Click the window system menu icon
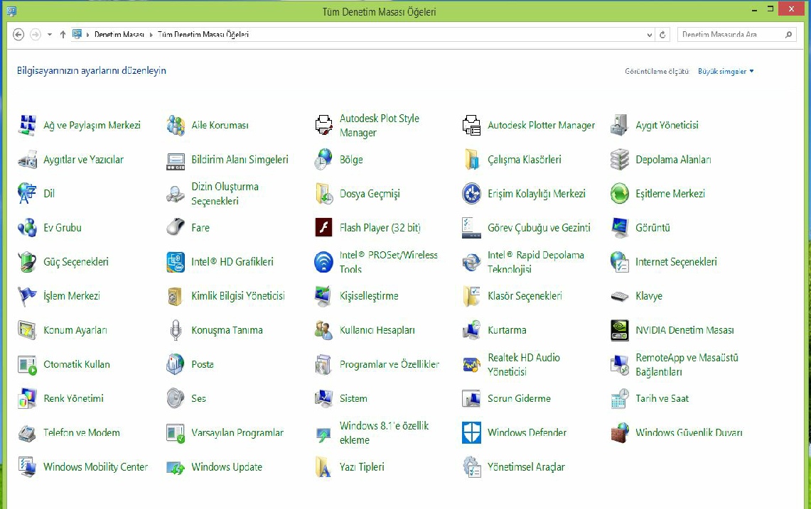 [11, 10]
